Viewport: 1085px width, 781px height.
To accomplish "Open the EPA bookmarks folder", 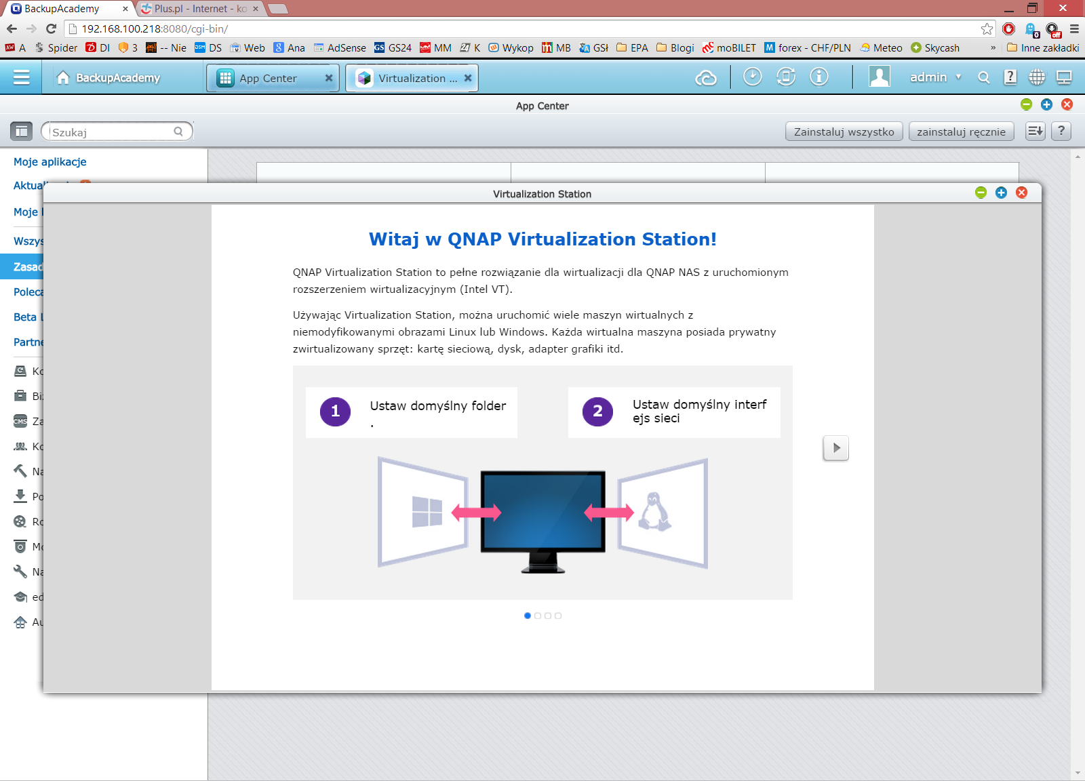I will click(632, 47).
